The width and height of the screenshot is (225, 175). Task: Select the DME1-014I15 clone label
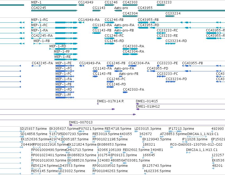point(147,101)
